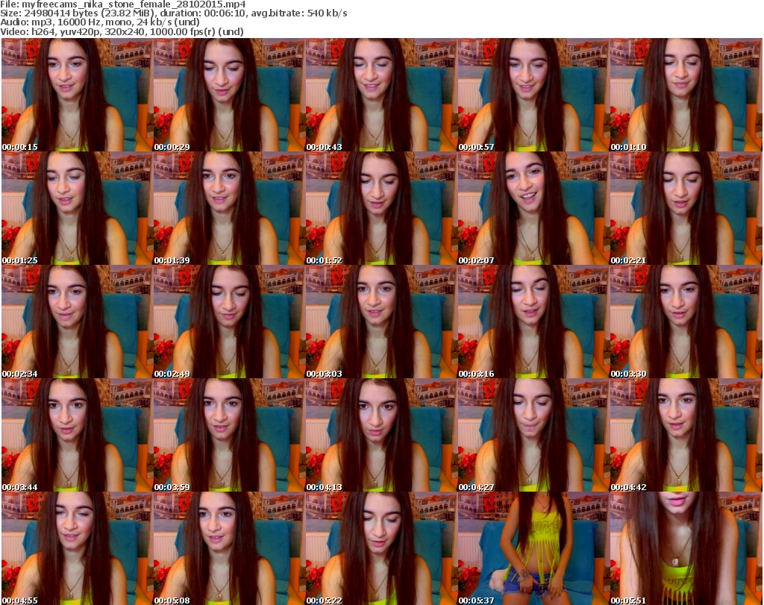
Task: Click the frame stamped 00:03:44
Action: pyautogui.click(x=77, y=435)
